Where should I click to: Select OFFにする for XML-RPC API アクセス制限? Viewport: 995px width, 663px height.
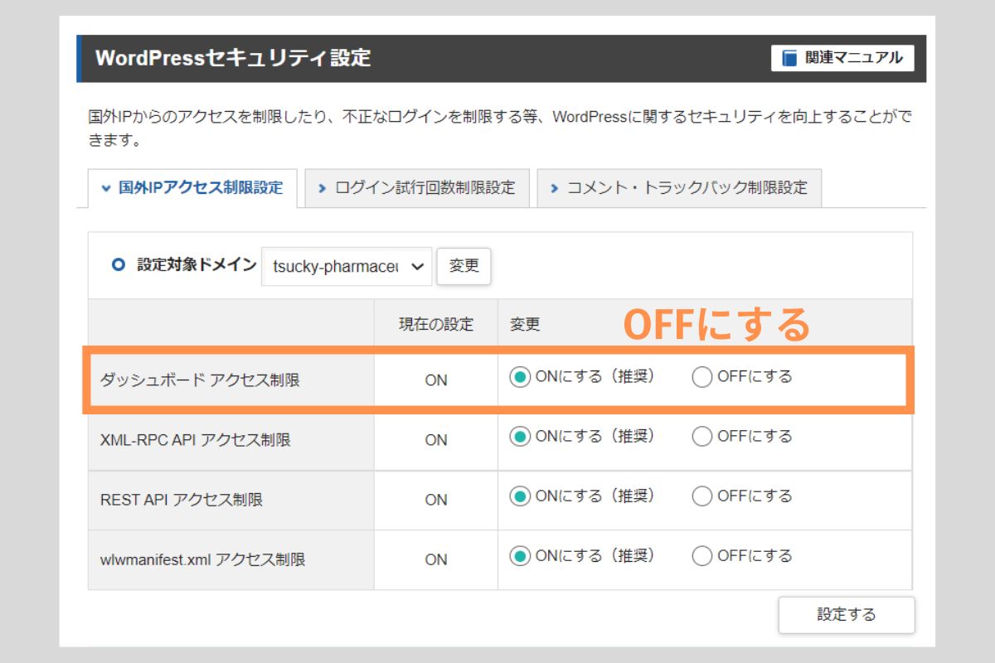pos(702,437)
